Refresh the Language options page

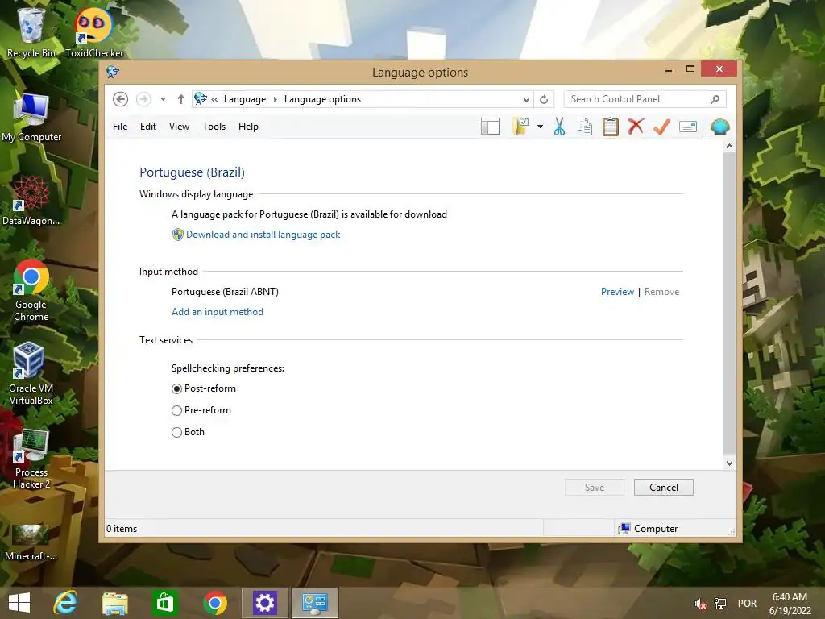pos(544,99)
